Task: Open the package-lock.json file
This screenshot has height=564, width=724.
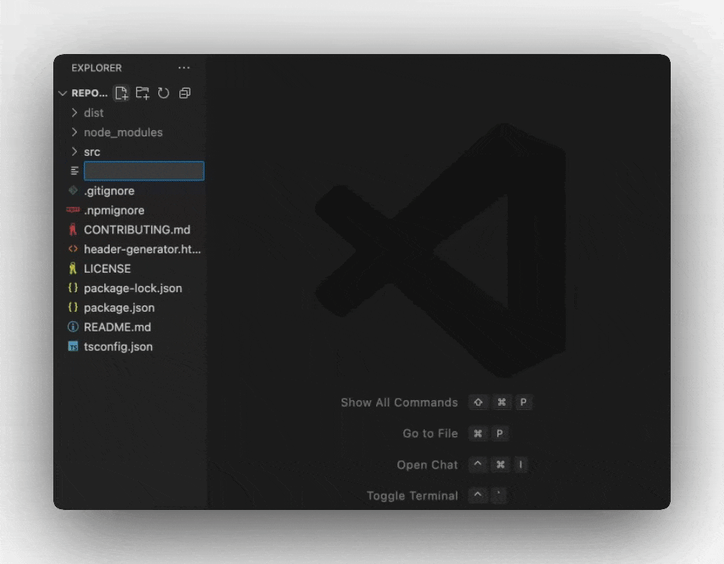Action: [x=132, y=287]
